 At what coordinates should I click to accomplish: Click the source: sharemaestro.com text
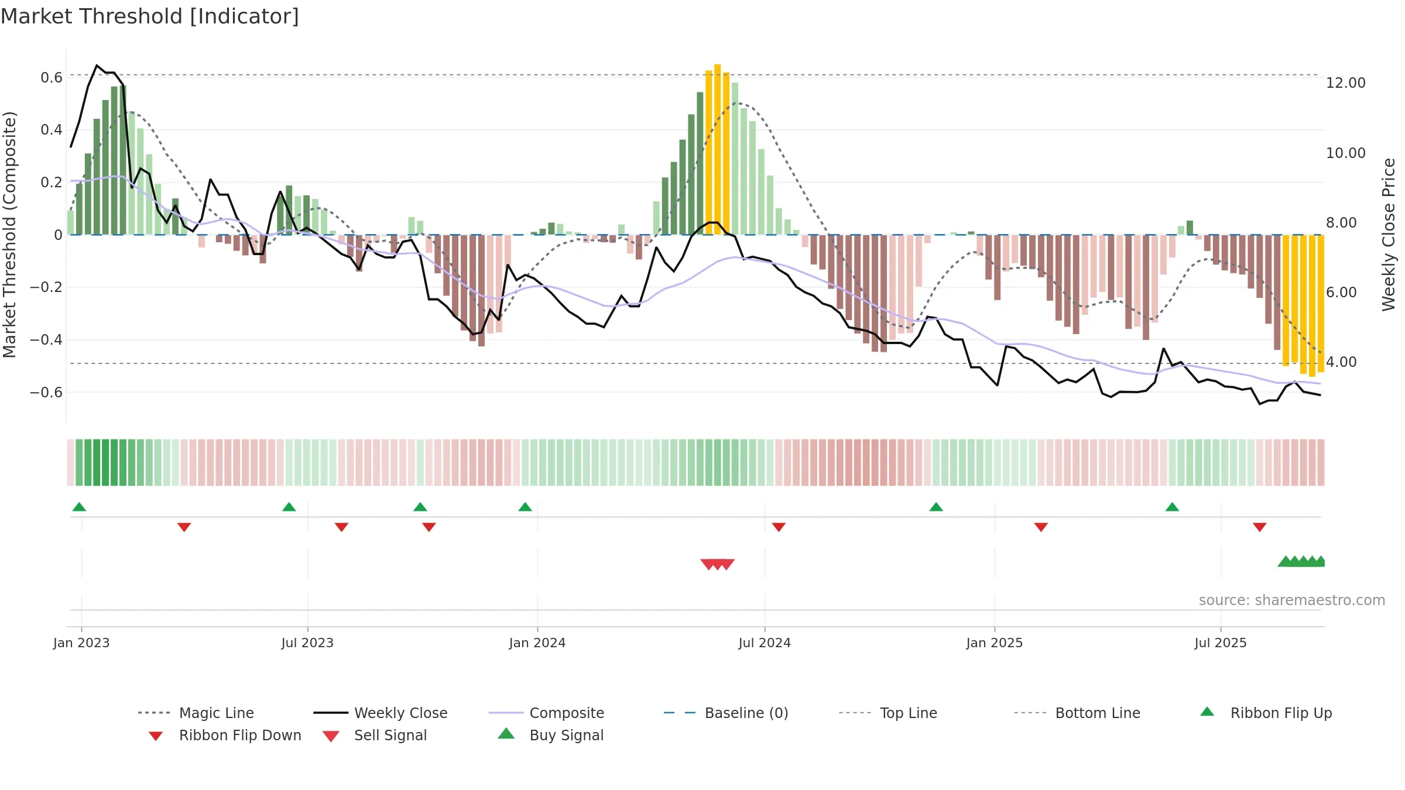click(x=1292, y=600)
